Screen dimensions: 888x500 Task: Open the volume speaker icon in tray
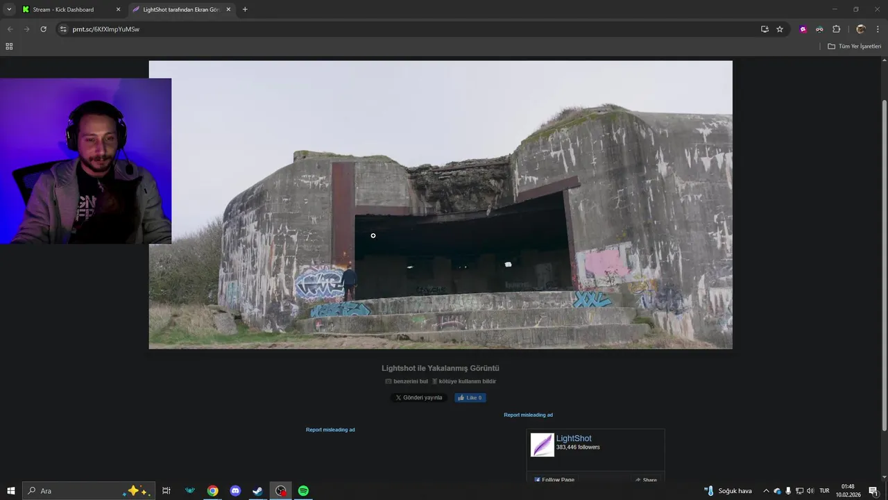pyautogui.click(x=810, y=491)
